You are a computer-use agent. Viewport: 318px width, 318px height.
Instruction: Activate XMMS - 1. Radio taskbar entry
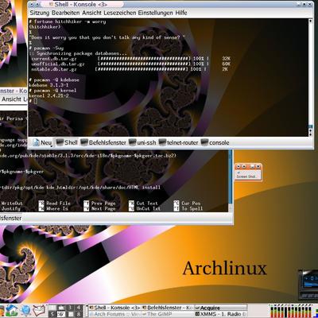tap(220, 314)
